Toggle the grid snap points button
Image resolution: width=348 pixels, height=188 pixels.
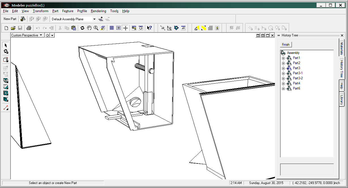[x=119, y=28]
